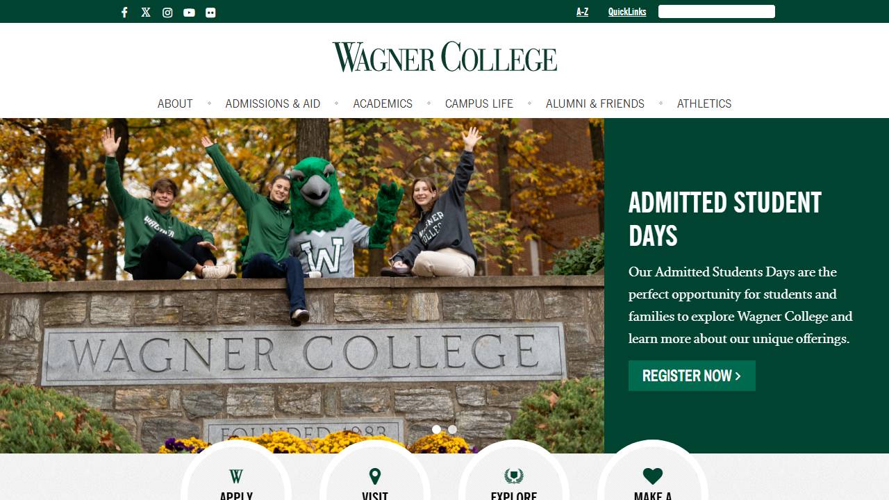The image size is (889, 500).
Task: Select the first carousel slide dot
Action: tap(436, 429)
